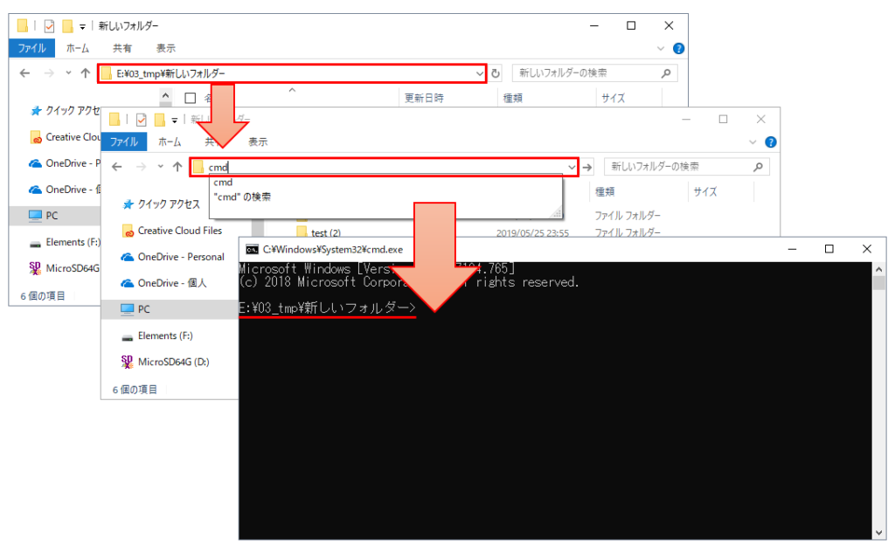Image resolution: width=895 pixels, height=546 pixels.
Task: Click the address bar showing E:¥03_tmp¥新しいフォルダー
Action: [x=292, y=73]
